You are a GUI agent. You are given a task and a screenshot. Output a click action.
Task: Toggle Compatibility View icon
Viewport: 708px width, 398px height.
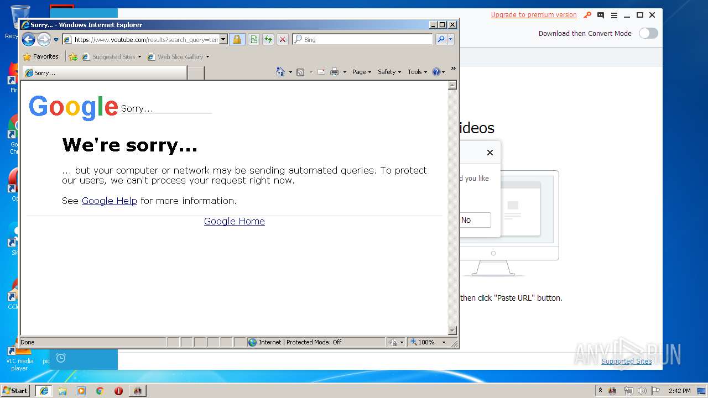(253, 39)
